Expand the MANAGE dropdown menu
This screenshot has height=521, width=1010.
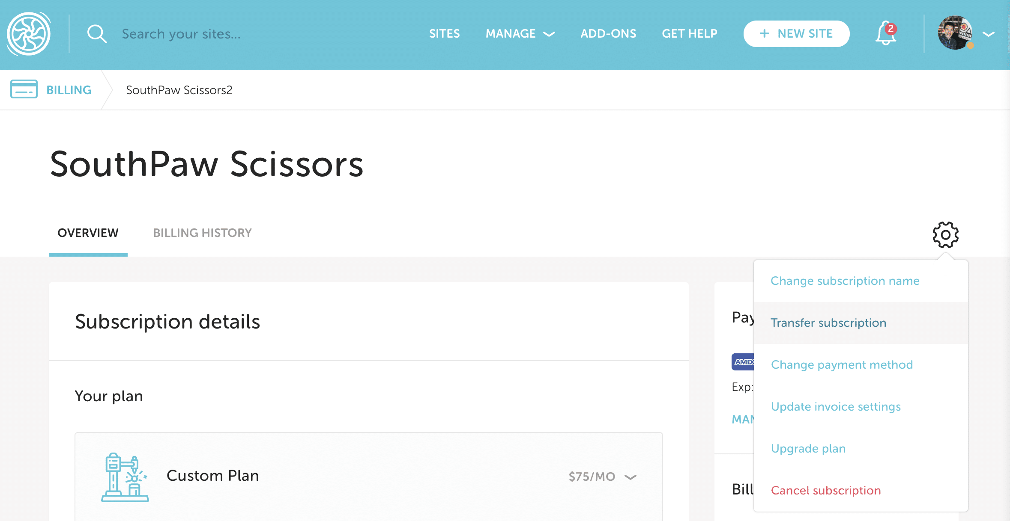coord(520,34)
